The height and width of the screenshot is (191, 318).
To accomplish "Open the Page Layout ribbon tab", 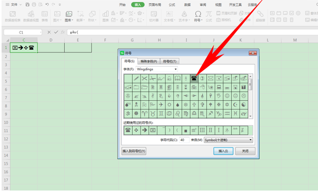I will click(155, 5).
